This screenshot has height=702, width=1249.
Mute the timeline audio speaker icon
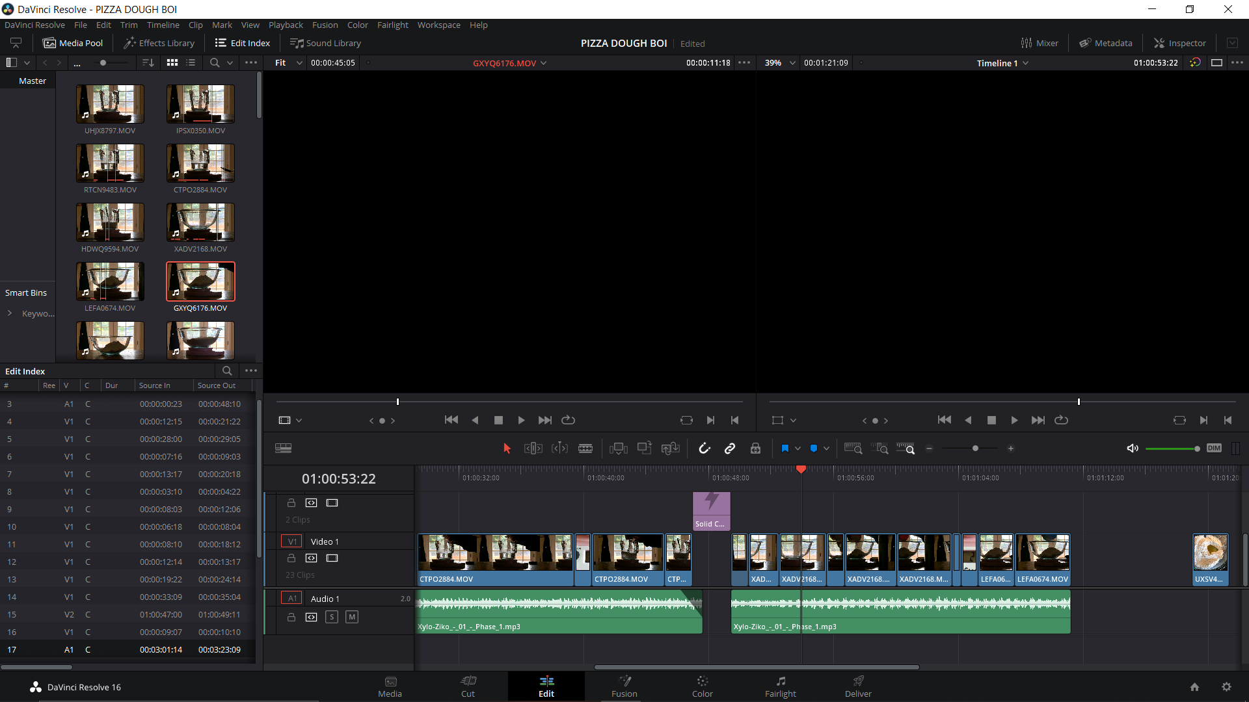(x=1133, y=448)
